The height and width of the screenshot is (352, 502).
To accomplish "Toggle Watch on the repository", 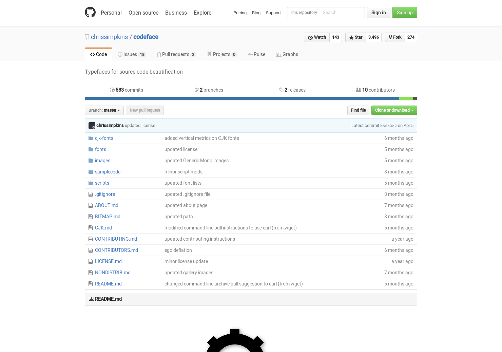I will (x=316, y=37).
